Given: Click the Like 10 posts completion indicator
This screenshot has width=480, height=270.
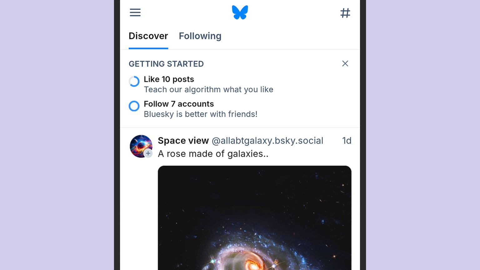Looking at the screenshot, I should (x=134, y=82).
